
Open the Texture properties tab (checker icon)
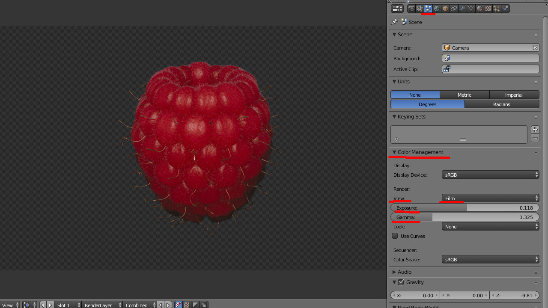[488, 9]
